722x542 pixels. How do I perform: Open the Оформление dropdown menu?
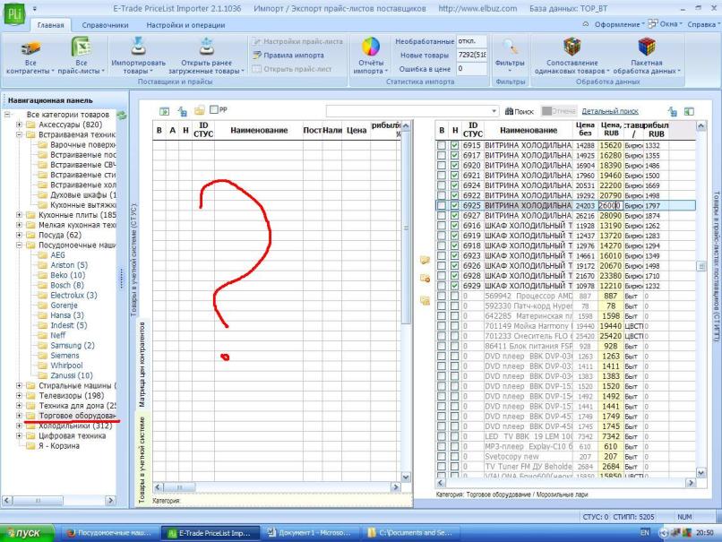(x=619, y=24)
